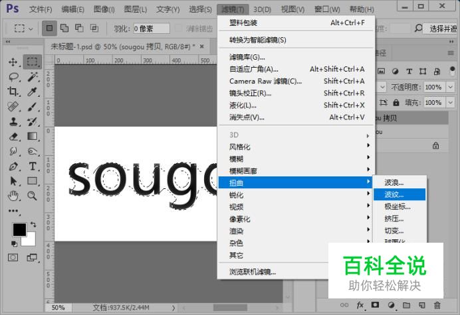Reset default foreground and background colors
This screenshot has height=315, width=460.
point(14,243)
